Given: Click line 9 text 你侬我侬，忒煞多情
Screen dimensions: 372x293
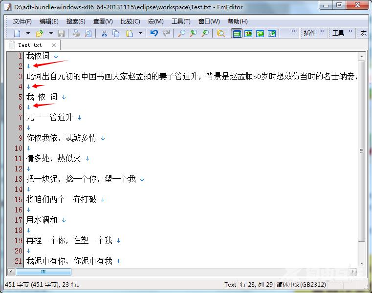Looking at the screenshot, I should (61, 138).
